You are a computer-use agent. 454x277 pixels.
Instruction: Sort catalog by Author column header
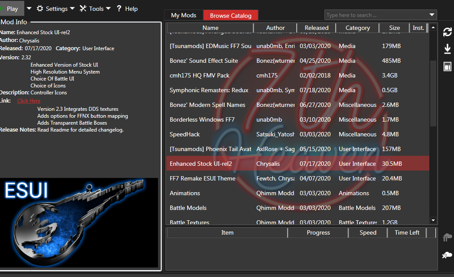pyautogui.click(x=276, y=28)
